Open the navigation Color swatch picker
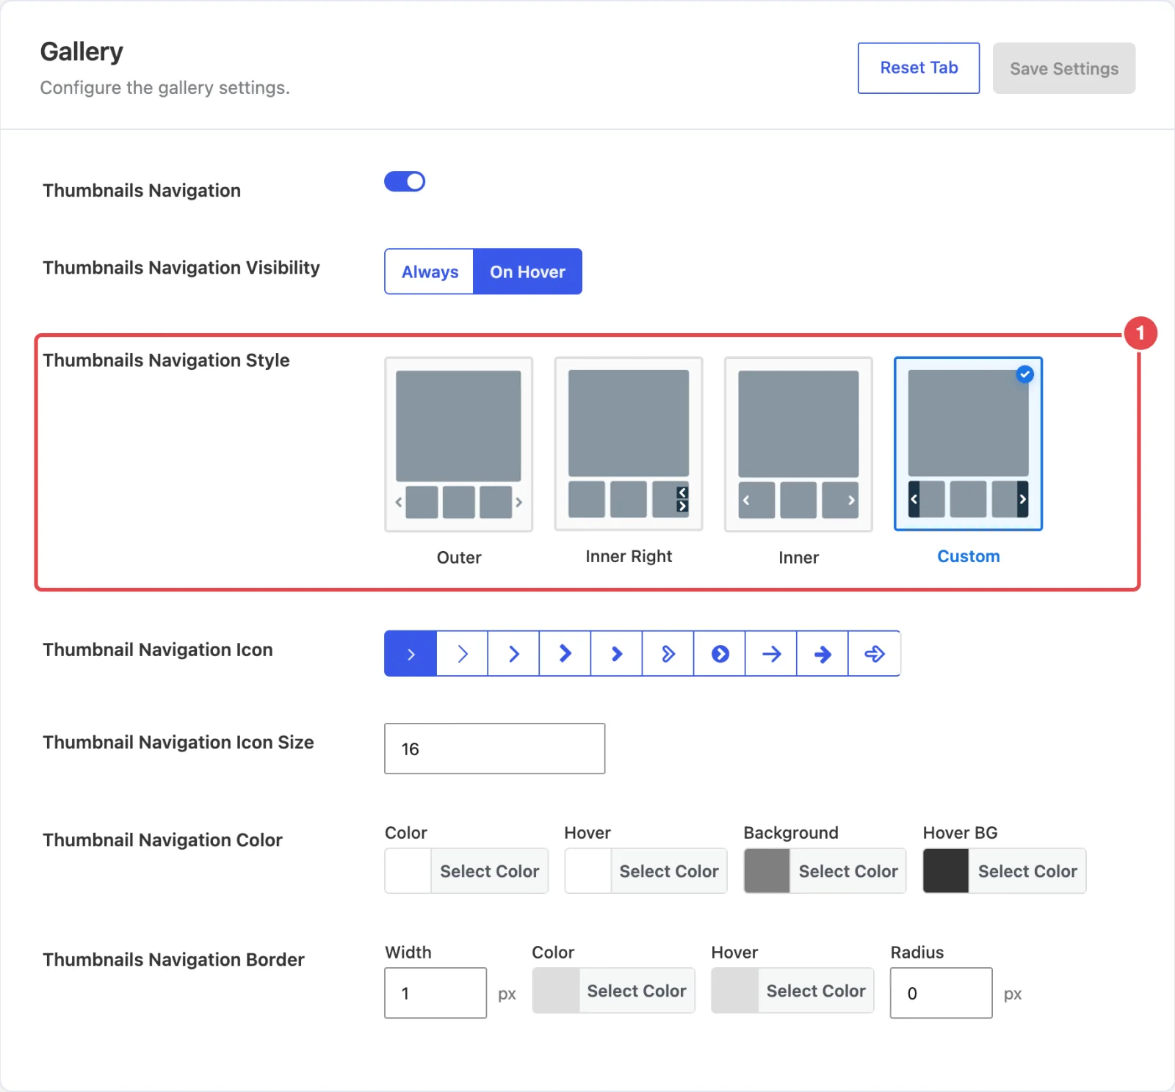Screen dimensions: 1175x1092 (x=408, y=871)
